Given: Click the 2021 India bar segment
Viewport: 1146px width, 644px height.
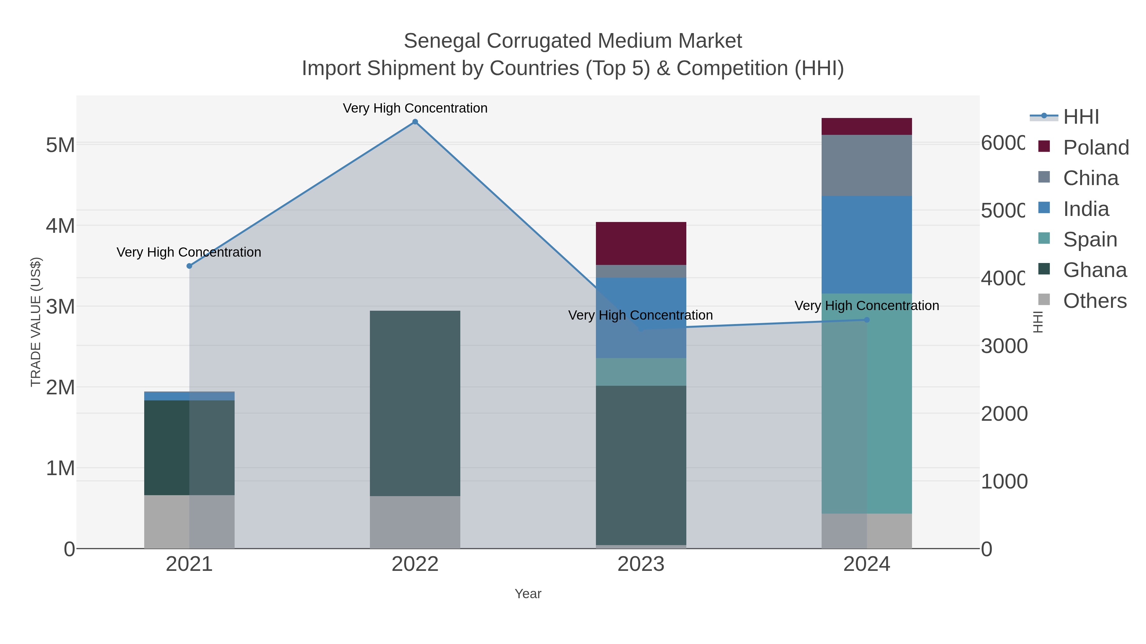Looking at the screenshot, I should pyautogui.click(x=189, y=396).
